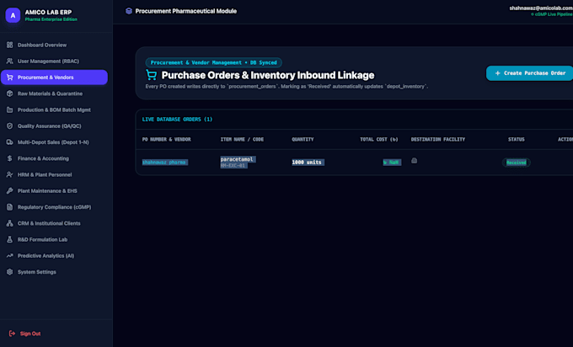Viewport: 573px width, 347px height.
Task: Open Multi-Depot Sales (Depot 1-N)
Action: (54, 142)
